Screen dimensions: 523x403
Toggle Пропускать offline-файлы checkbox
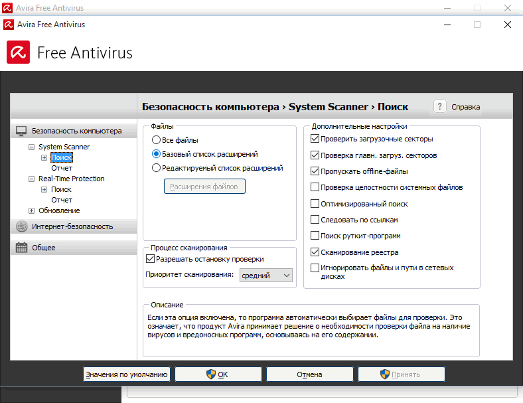[x=315, y=171]
